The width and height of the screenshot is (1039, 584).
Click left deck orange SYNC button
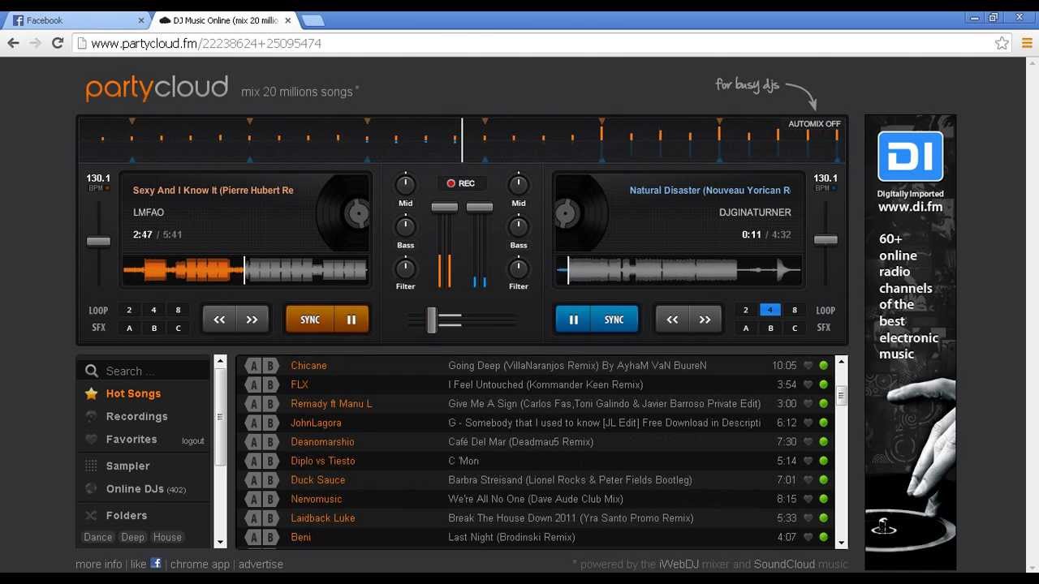point(310,320)
